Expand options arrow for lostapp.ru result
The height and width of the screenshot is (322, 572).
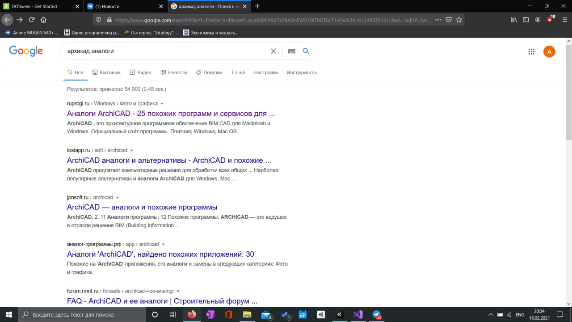(131, 151)
